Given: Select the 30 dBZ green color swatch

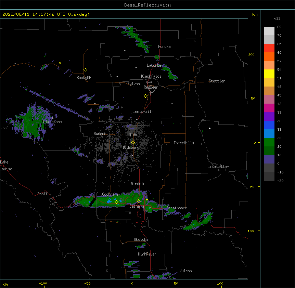Looking at the screenshot, I should point(269,142).
